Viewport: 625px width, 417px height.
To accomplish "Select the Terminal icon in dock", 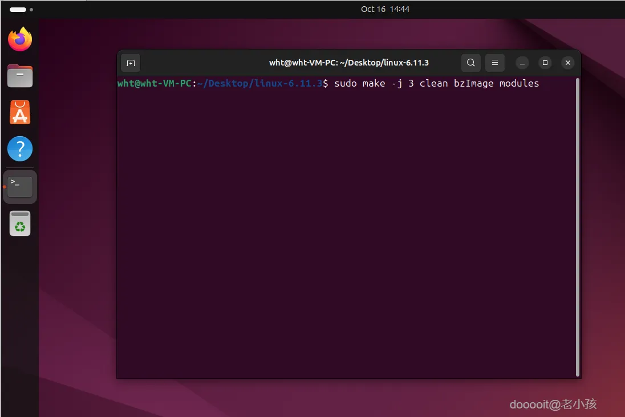I will click(20, 186).
